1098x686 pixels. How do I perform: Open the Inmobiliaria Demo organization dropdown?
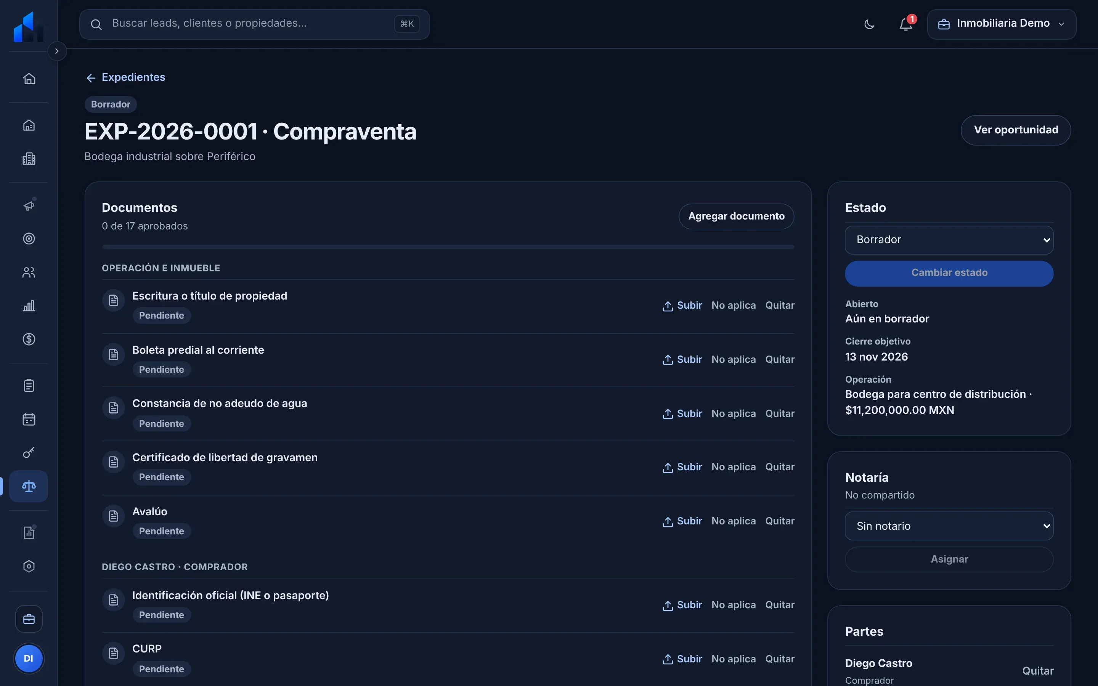[x=1002, y=24]
